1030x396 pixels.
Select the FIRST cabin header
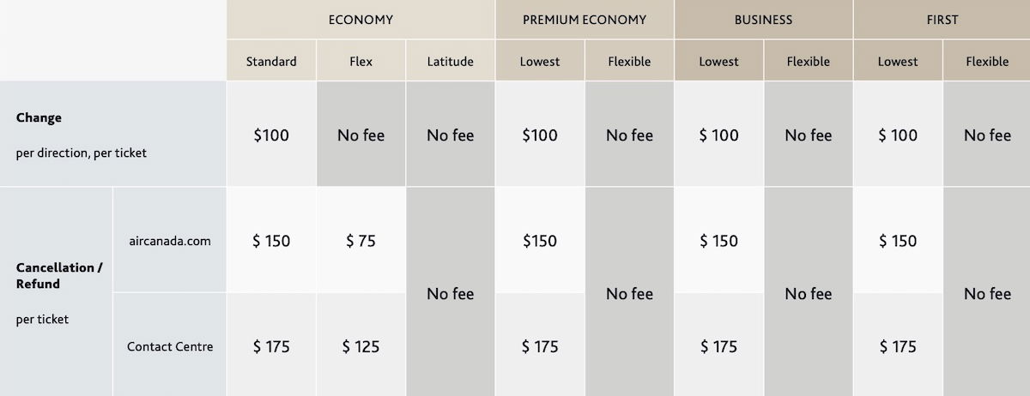point(942,20)
